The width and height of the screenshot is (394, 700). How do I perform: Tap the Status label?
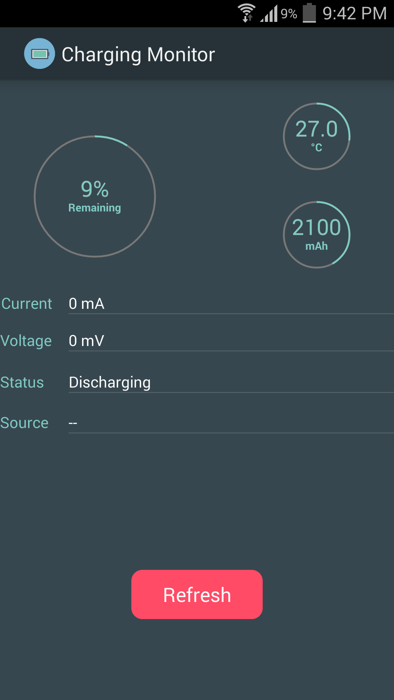pos(22,382)
